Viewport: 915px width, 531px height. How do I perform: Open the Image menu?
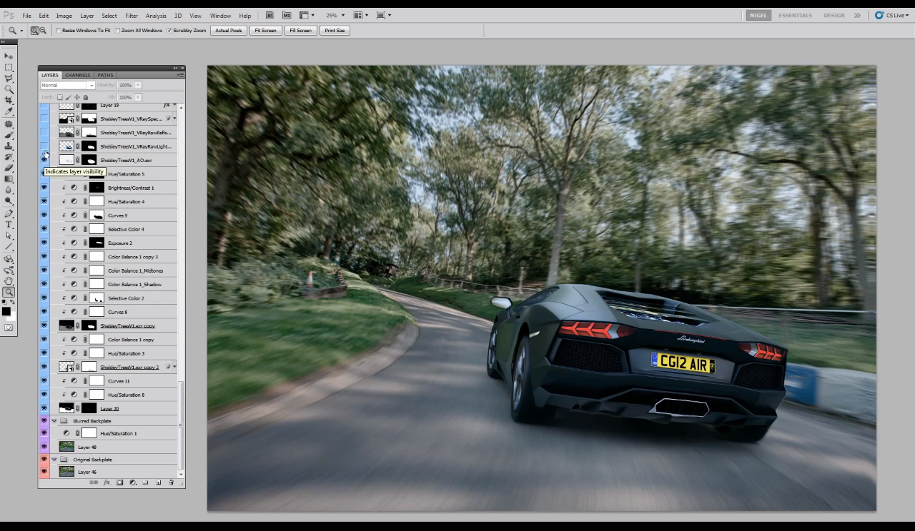[64, 16]
